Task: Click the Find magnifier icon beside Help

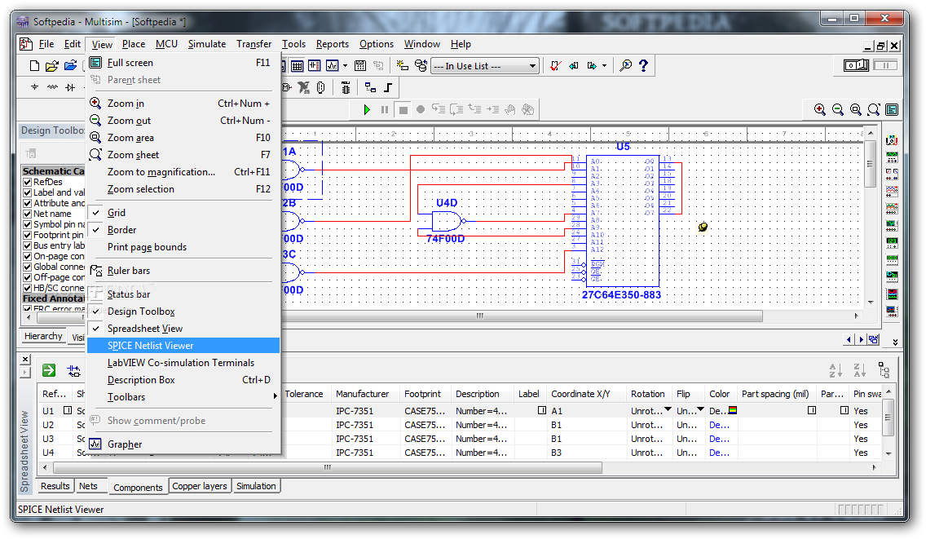Action: pyautogui.click(x=625, y=65)
